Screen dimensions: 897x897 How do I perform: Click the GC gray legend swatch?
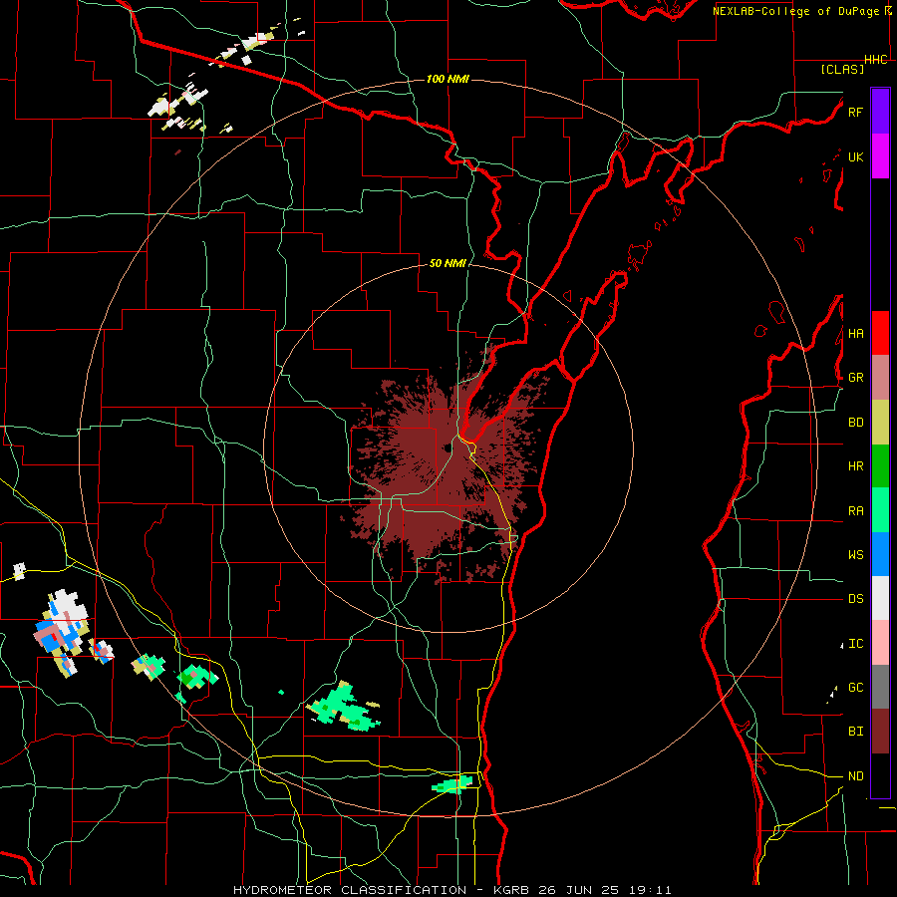point(880,687)
